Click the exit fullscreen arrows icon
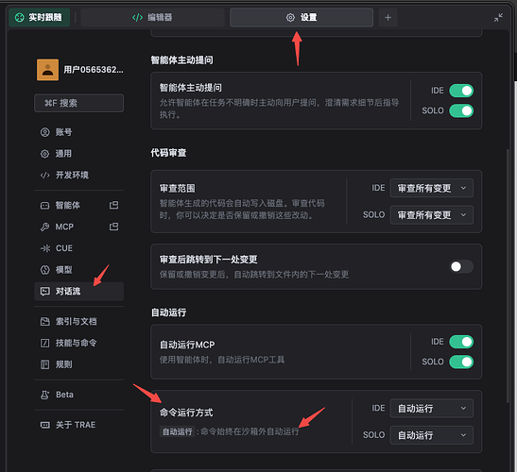 pos(498,17)
